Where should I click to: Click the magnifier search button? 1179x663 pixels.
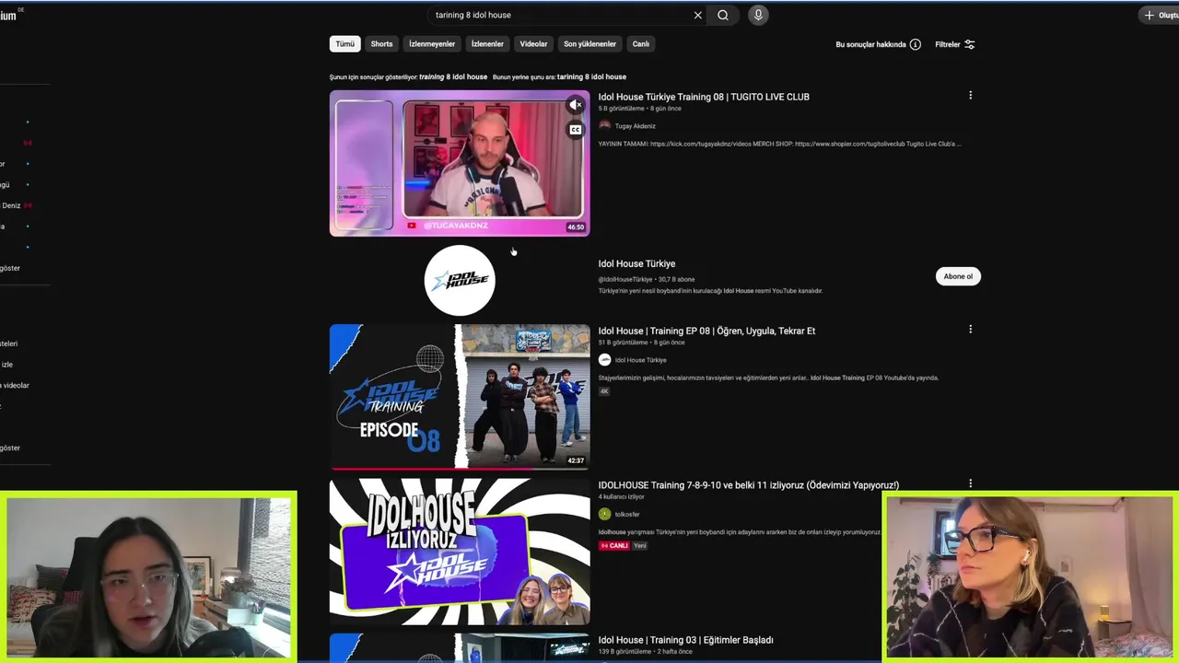(723, 15)
